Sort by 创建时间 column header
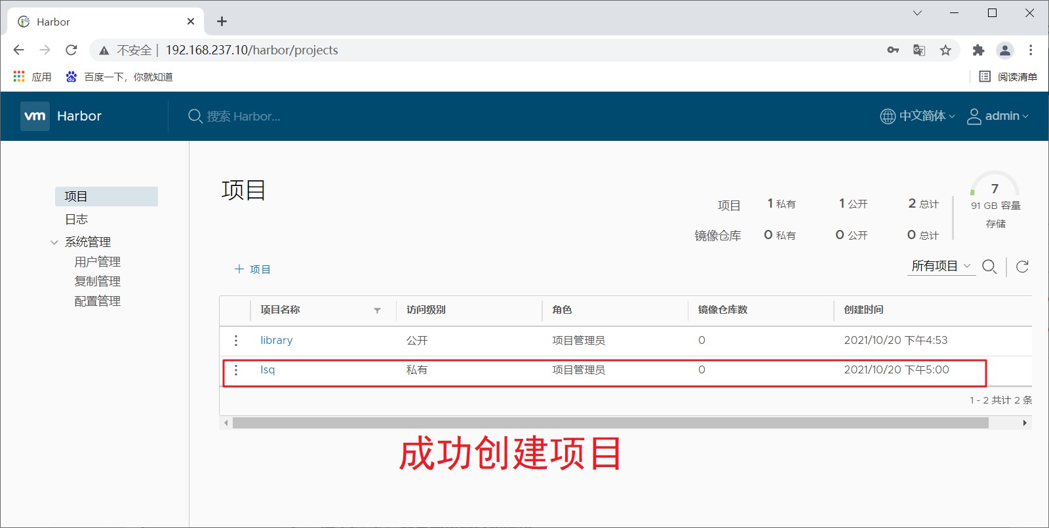The image size is (1049, 528). pyautogui.click(x=863, y=310)
